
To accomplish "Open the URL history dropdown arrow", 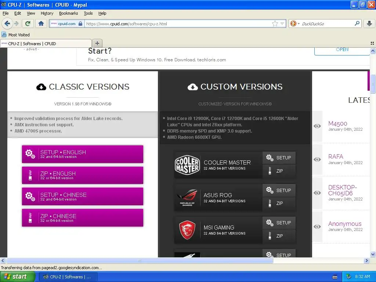I will pyautogui.click(x=282, y=23).
